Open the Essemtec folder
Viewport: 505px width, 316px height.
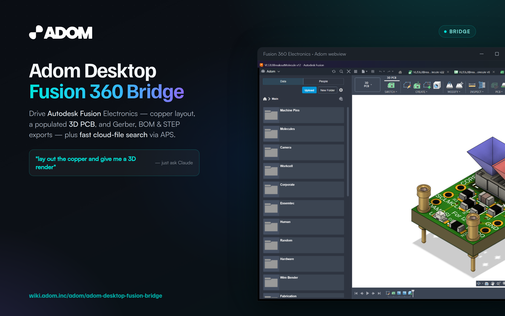(x=304, y=208)
